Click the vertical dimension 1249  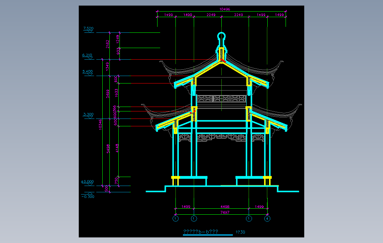tap(118, 39)
